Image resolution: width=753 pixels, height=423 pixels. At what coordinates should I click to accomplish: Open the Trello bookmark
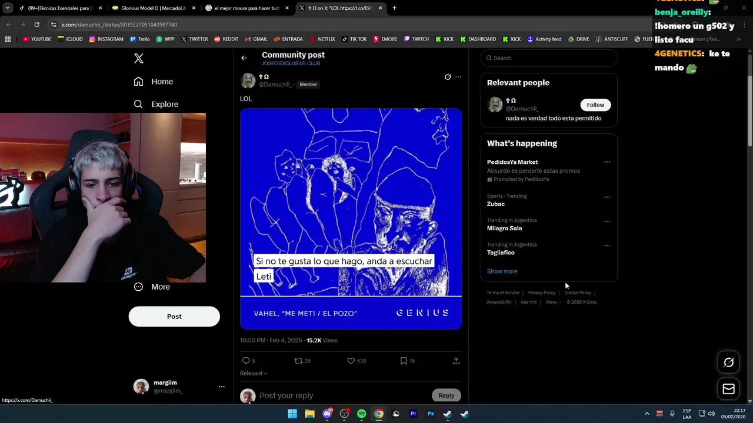pos(139,39)
